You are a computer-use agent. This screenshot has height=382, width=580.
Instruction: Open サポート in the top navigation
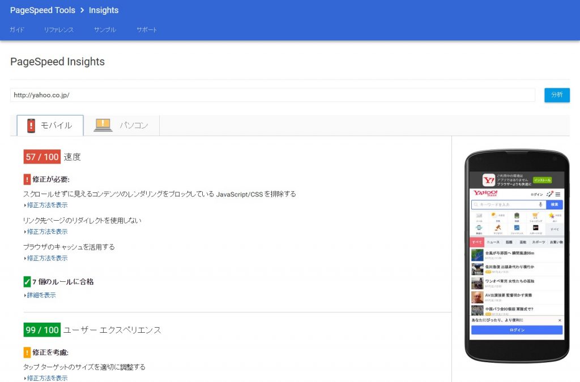(147, 29)
